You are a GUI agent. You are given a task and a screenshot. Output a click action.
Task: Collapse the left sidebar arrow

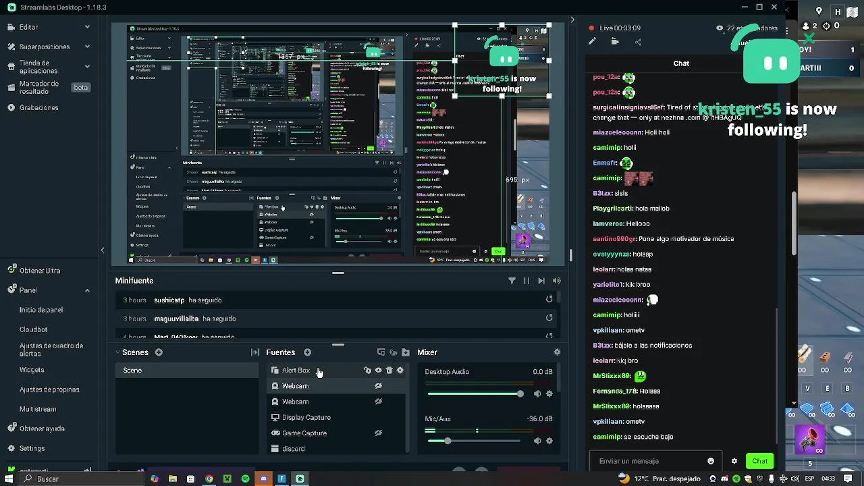pyautogui.click(x=103, y=250)
